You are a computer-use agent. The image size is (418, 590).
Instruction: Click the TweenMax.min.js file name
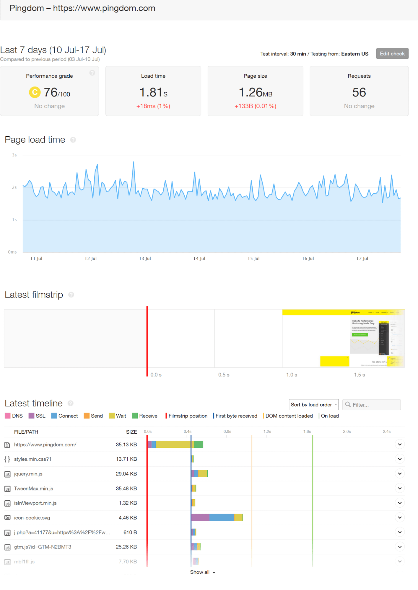pyautogui.click(x=34, y=489)
